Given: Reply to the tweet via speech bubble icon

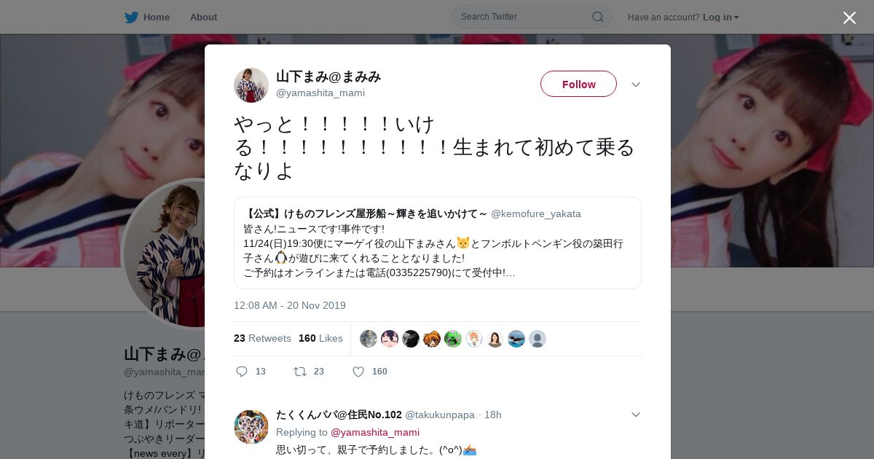Looking at the screenshot, I should coord(242,372).
